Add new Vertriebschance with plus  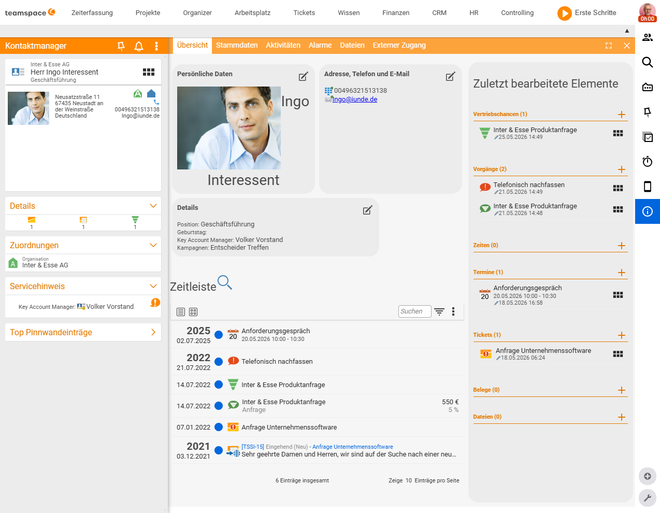622,115
